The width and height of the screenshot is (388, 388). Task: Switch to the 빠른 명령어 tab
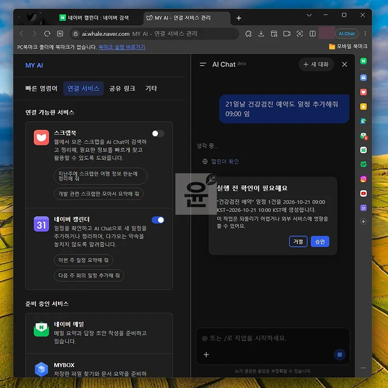[x=41, y=88]
